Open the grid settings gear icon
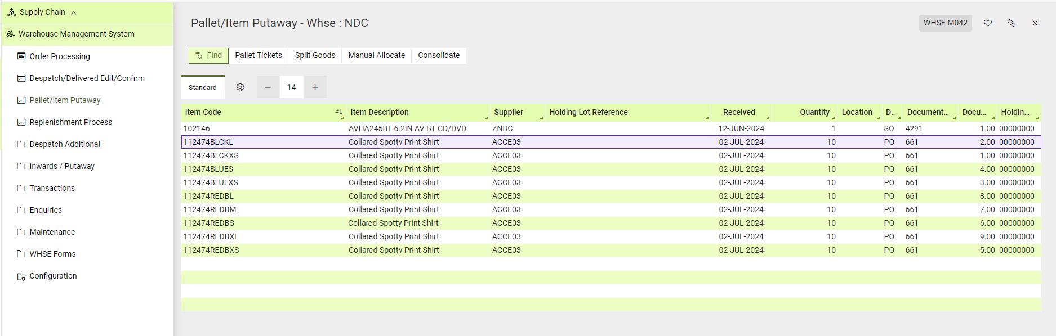This screenshot has height=336, width=1056. click(x=240, y=87)
